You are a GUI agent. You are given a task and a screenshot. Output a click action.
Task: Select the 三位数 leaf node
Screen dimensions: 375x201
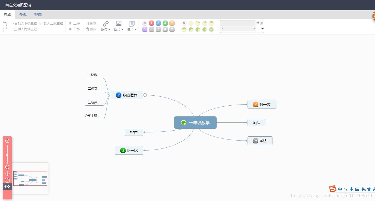93,102
